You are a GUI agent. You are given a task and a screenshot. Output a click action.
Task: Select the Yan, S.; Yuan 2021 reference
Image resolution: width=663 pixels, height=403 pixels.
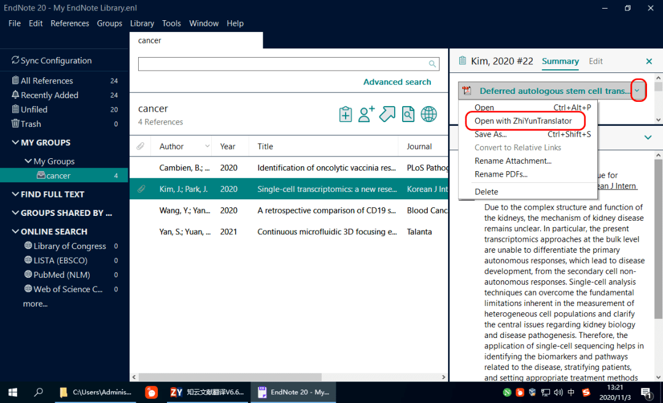tap(289, 231)
